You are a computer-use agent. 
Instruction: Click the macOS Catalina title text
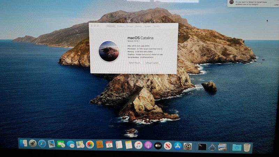pyautogui.click(x=141, y=38)
